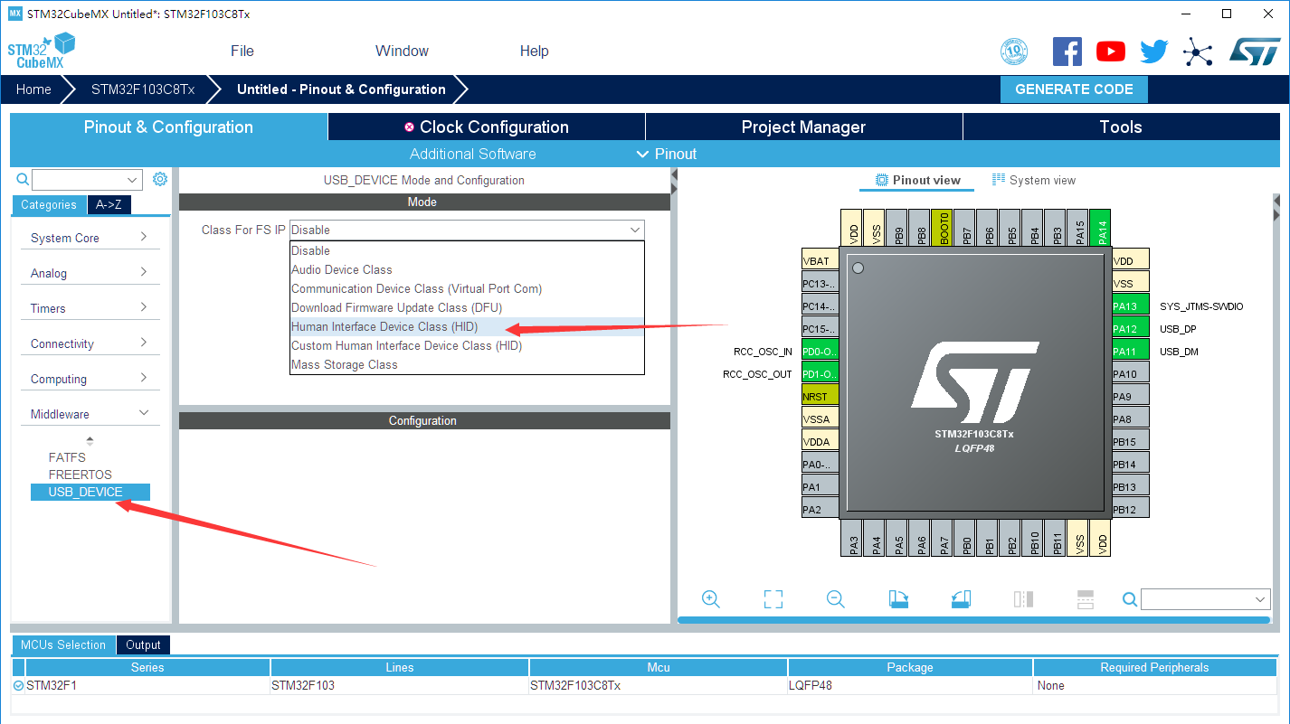The image size is (1290, 724).
Task: Open the Window menu
Action: pos(402,51)
